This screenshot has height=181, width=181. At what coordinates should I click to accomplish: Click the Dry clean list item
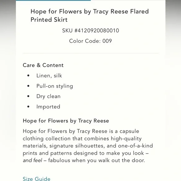point(48,96)
